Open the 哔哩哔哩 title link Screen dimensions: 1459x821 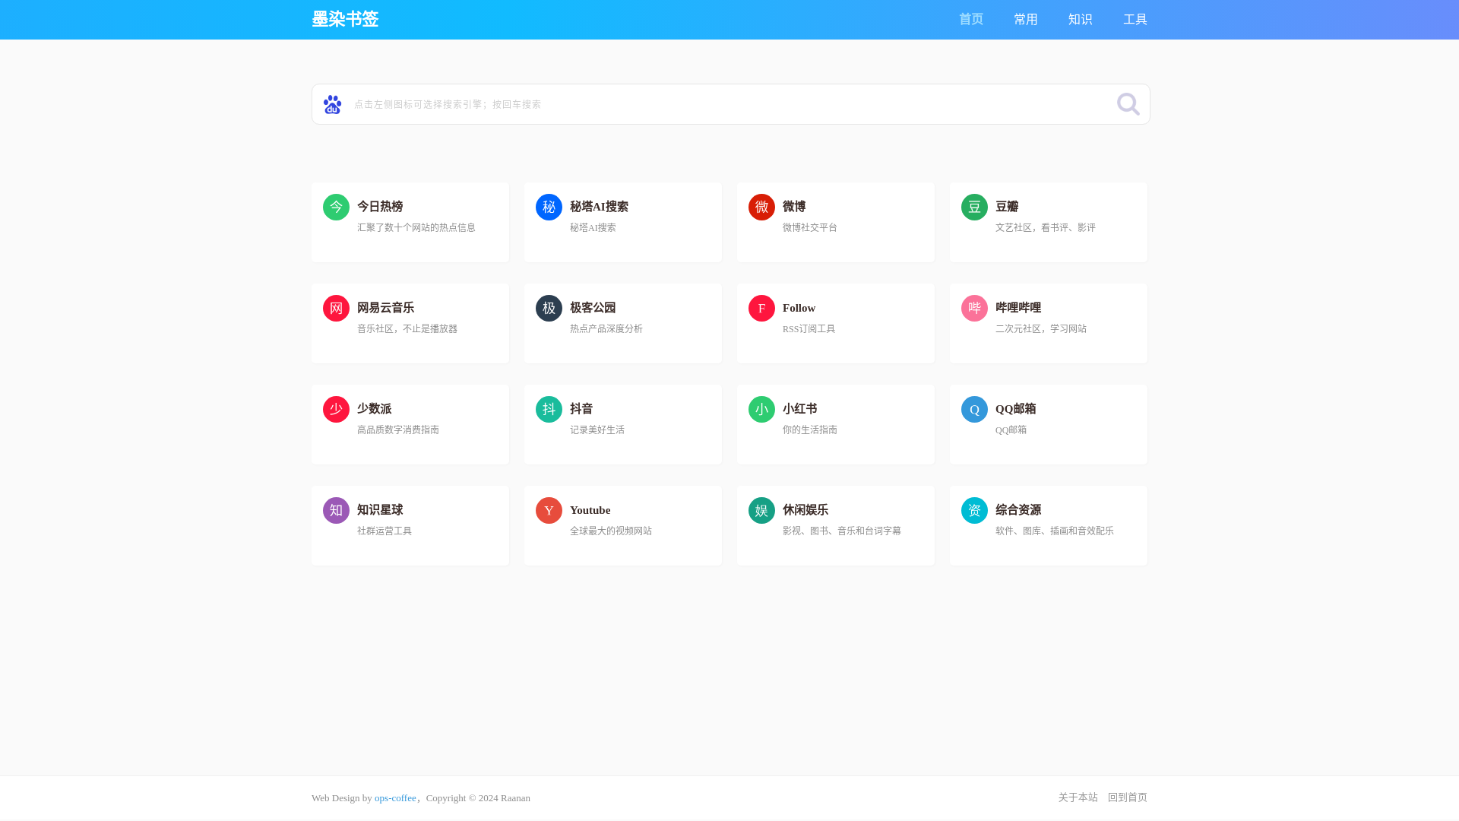pos(1018,308)
